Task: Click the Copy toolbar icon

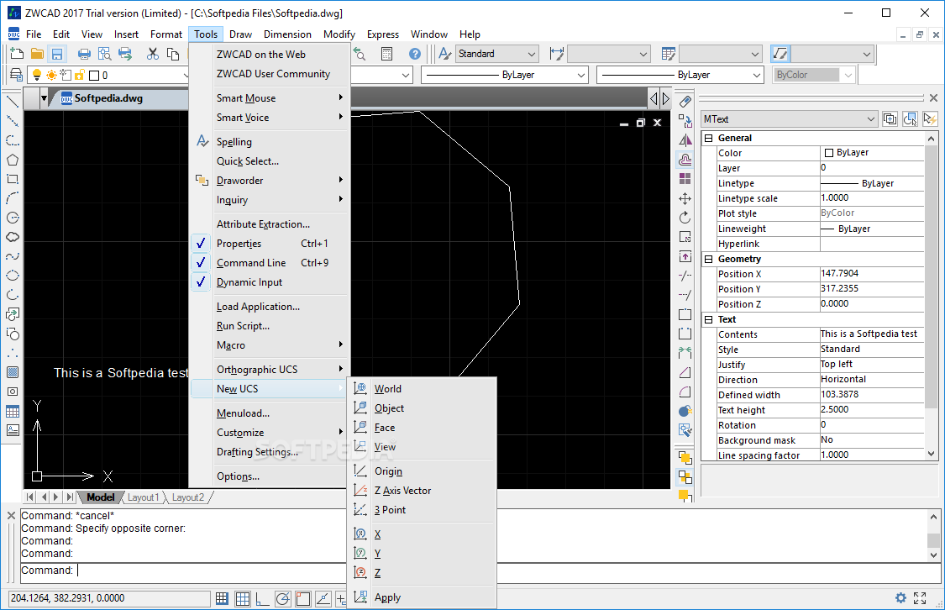Action: click(x=173, y=55)
